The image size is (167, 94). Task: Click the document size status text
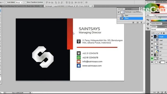point(18,93)
